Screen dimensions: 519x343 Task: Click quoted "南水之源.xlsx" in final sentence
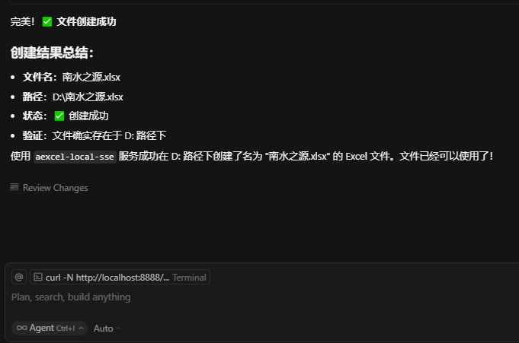(297, 157)
